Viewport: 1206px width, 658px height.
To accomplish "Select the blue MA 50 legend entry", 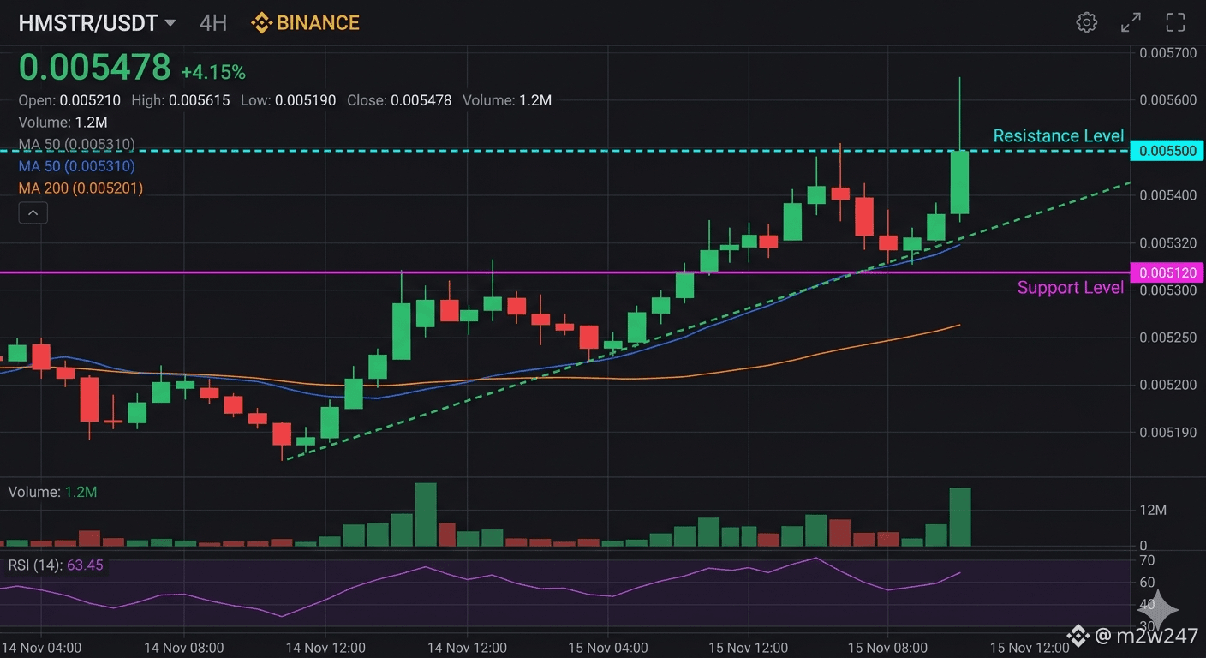I will click(76, 166).
